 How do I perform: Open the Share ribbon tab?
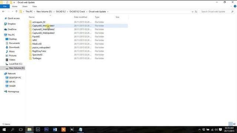click(25, 7)
